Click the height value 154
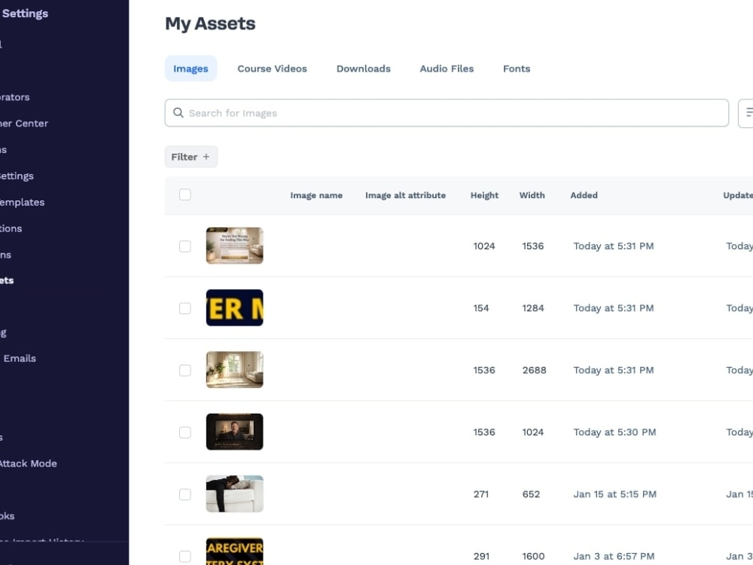 (480, 308)
